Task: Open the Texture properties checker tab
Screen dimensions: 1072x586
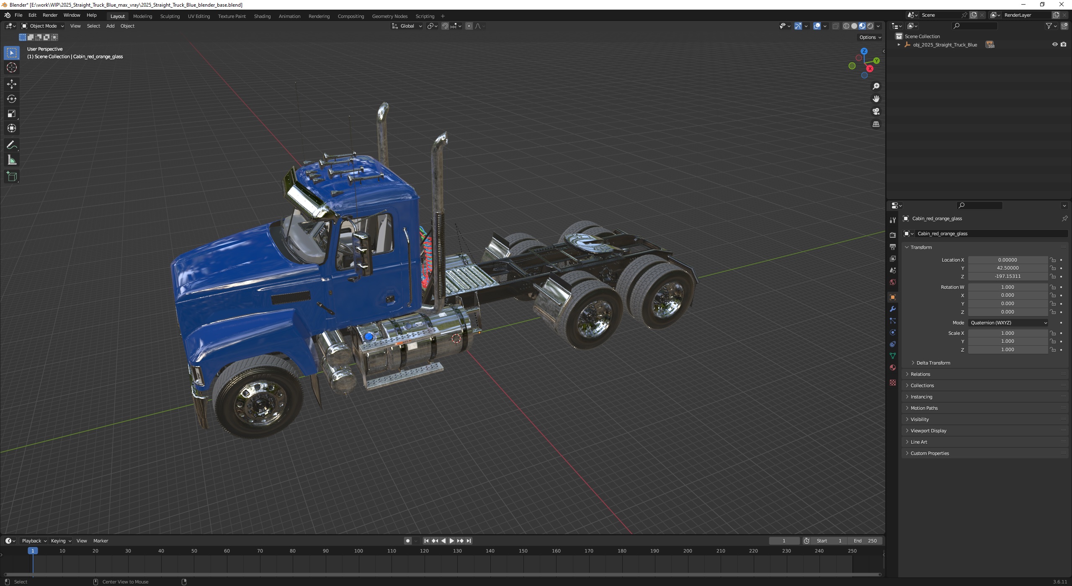Action: pos(893,383)
